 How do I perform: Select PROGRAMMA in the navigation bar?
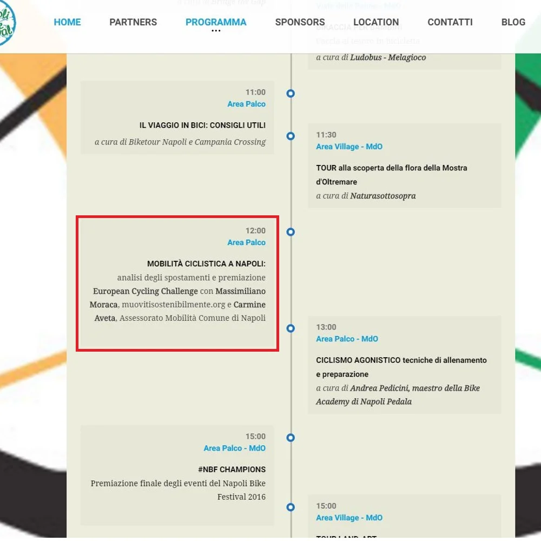[216, 22]
